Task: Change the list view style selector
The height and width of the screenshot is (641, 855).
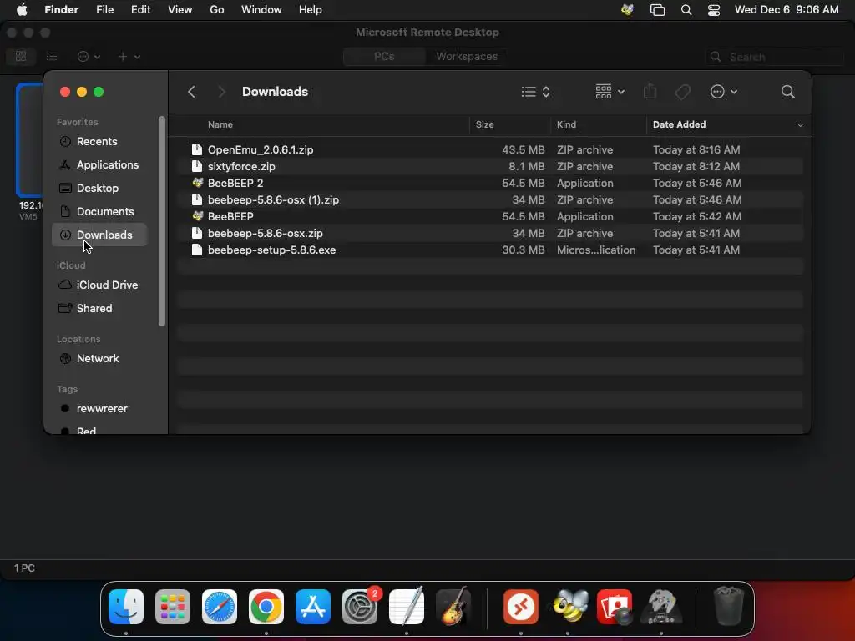Action: [x=535, y=92]
